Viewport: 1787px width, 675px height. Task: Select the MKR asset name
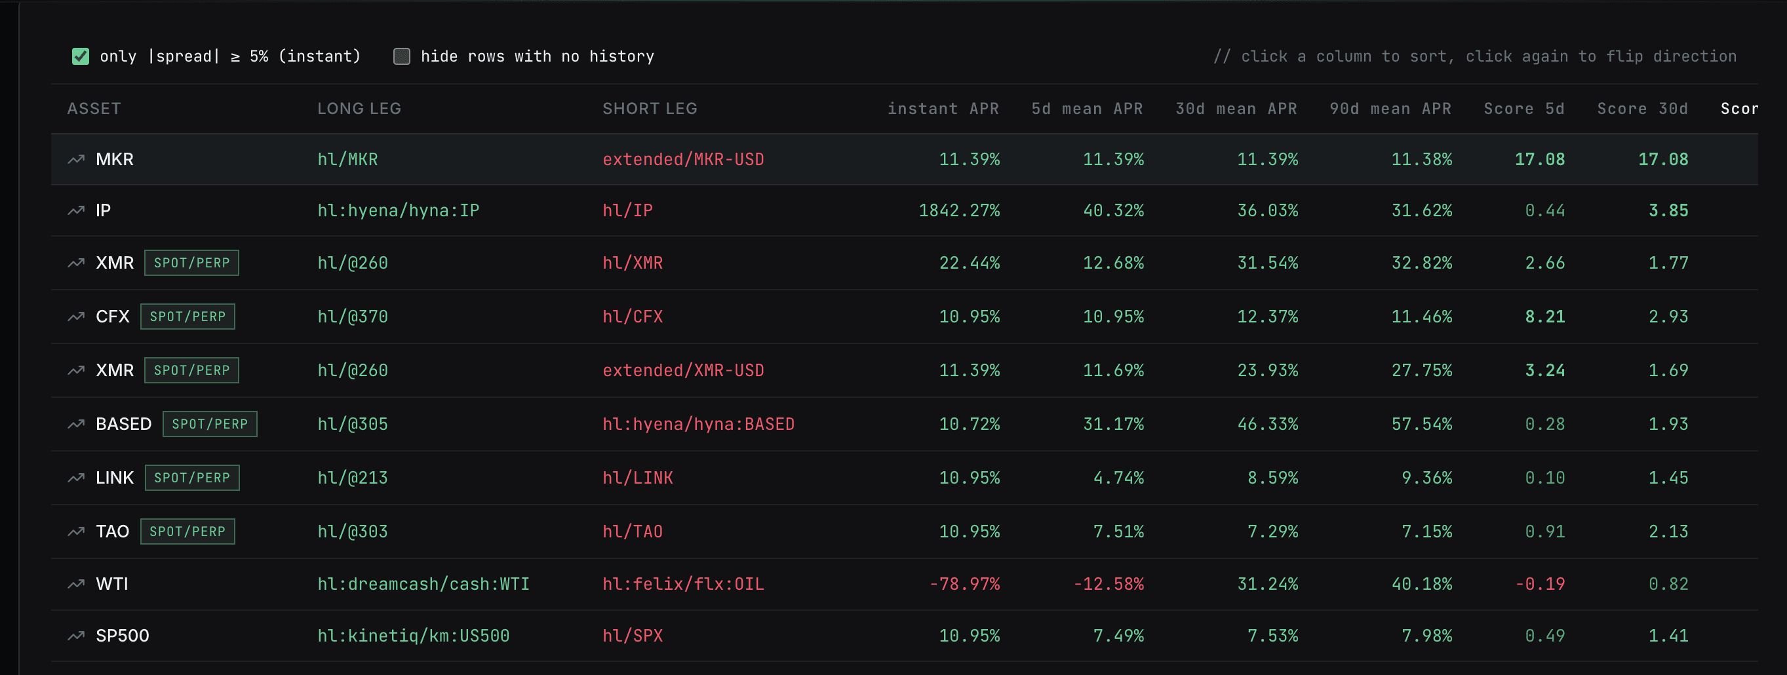coord(115,159)
